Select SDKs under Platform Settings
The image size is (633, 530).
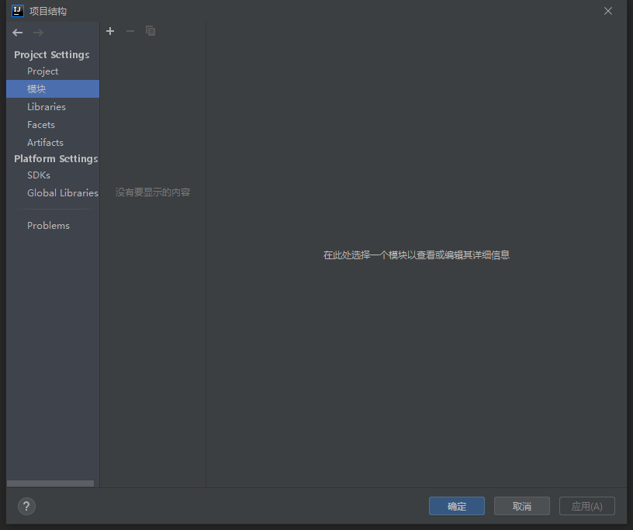pyautogui.click(x=39, y=175)
